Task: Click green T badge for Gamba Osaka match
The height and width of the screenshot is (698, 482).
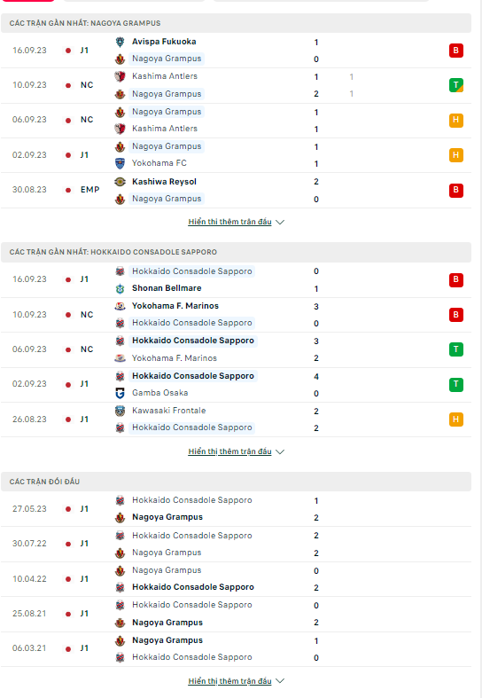Action: click(455, 384)
